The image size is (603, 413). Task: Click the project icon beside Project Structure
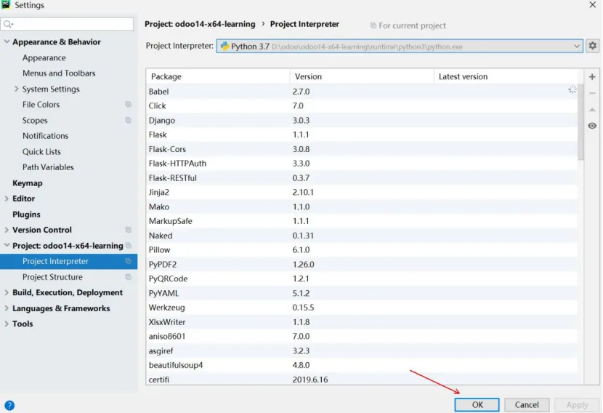128,277
